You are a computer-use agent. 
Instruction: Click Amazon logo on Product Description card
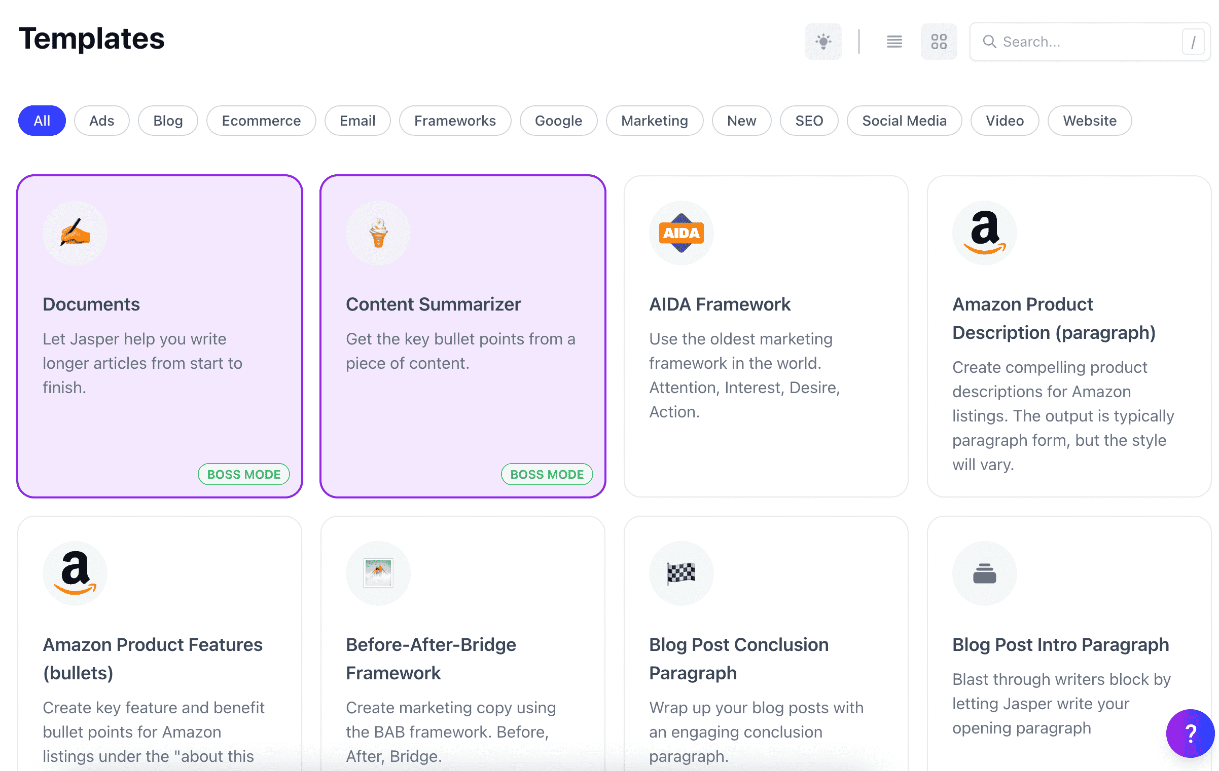click(985, 233)
